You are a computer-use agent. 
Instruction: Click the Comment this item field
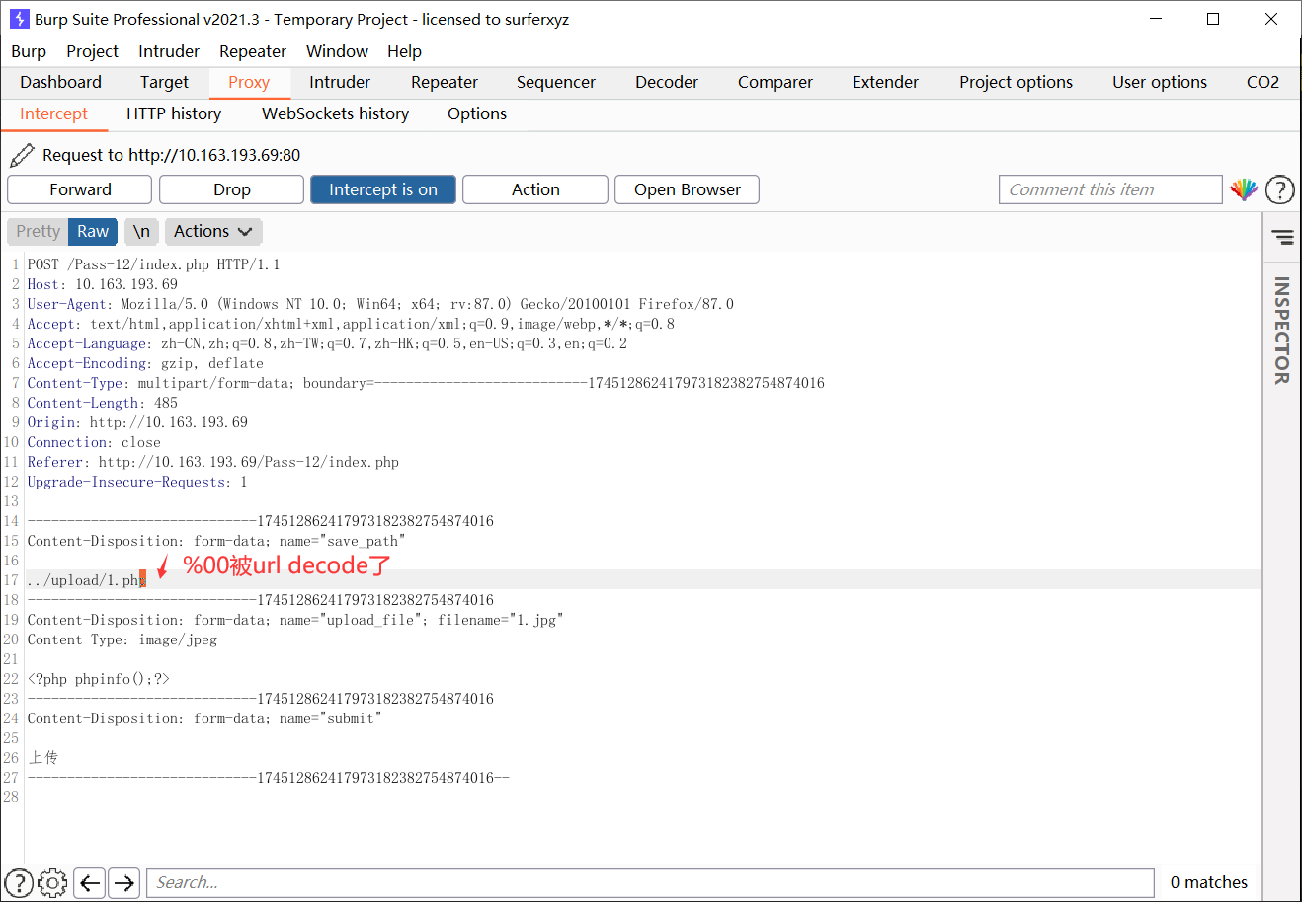[1110, 189]
